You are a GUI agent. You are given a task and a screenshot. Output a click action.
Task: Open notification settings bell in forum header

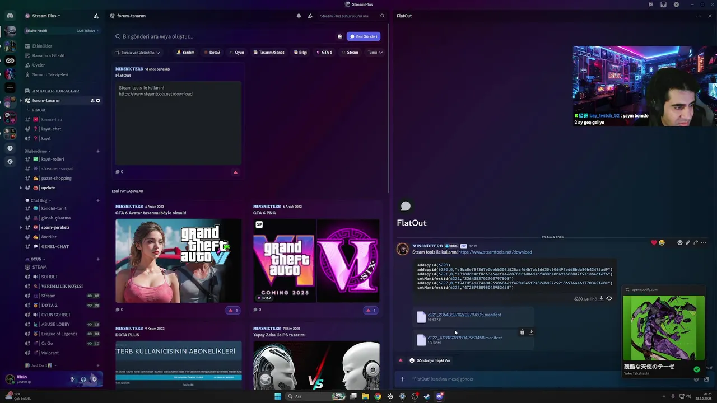click(x=299, y=16)
